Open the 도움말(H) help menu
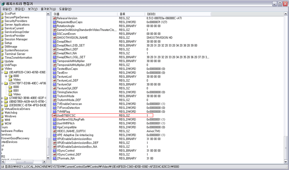The height and width of the screenshot is (170, 289). [x=65, y=9]
